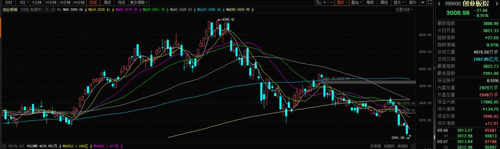500x149 pixels.
Task: Click the MA60:3439.23 value label
Action: 181,9
